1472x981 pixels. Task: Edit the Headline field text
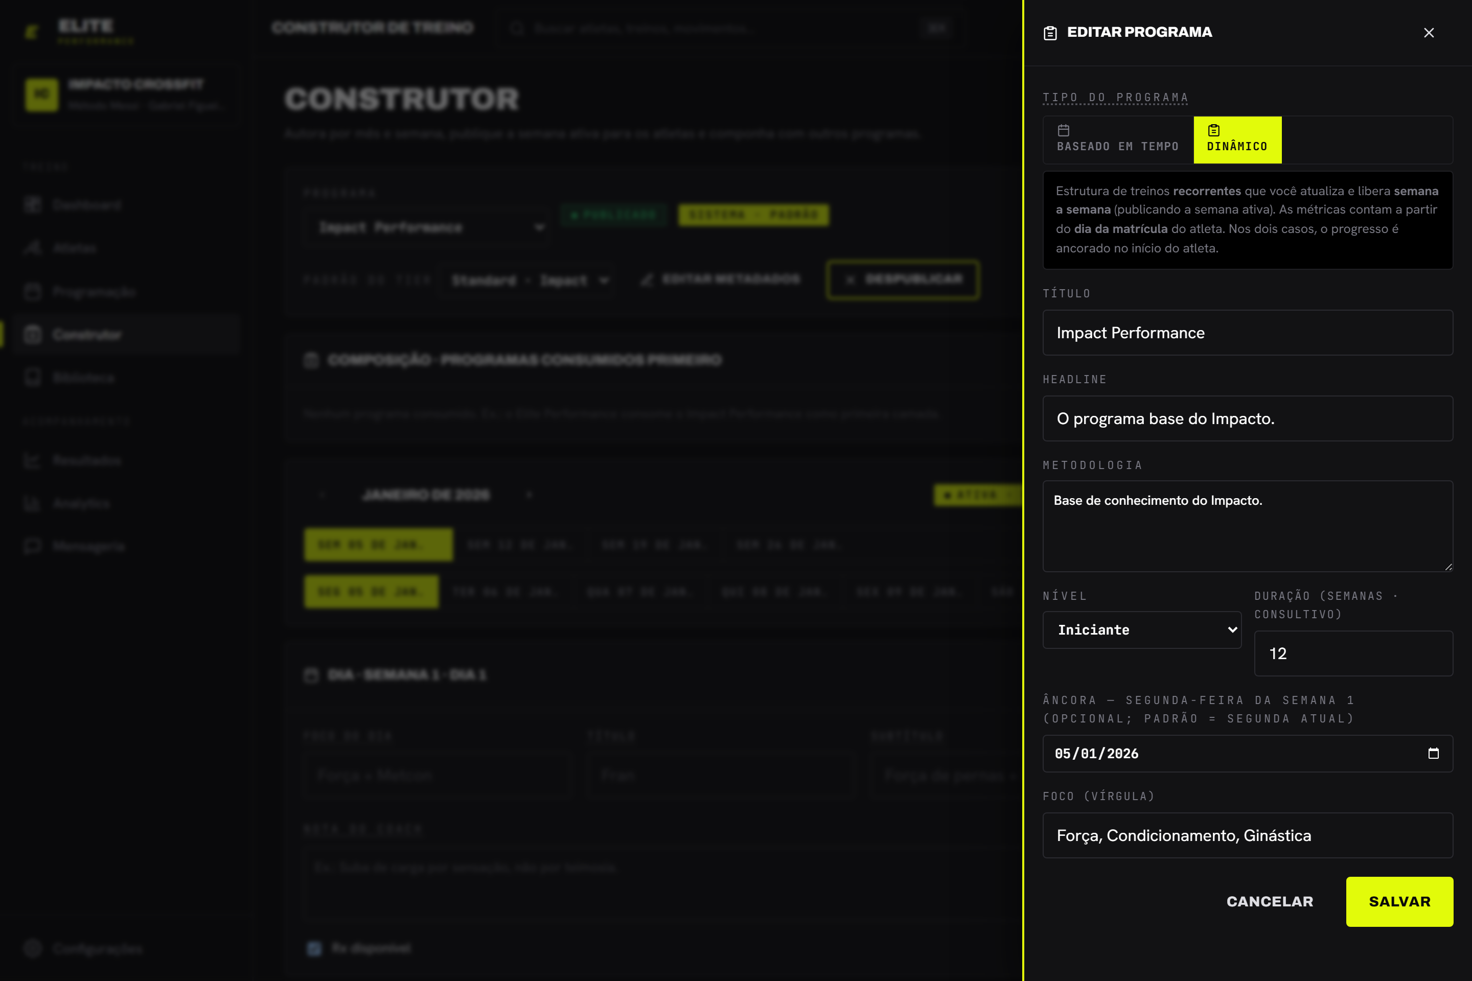pos(1247,418)
